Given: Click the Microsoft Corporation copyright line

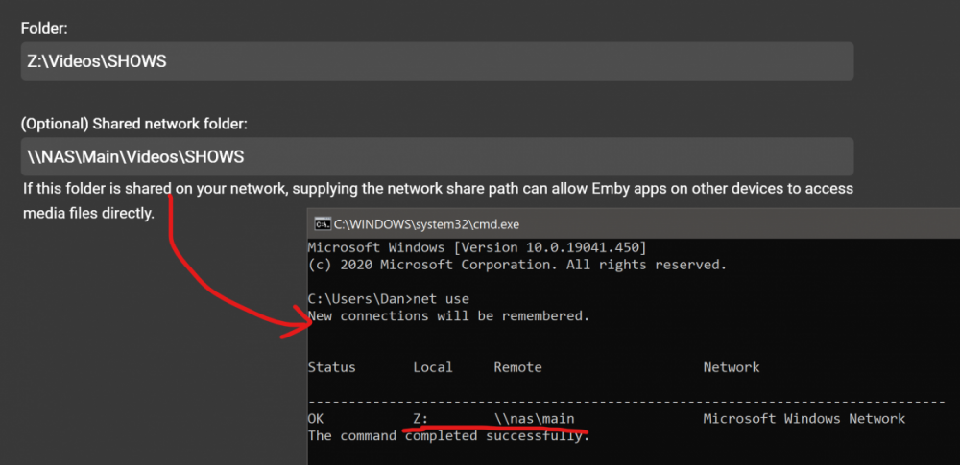Looking at the screenshot, I should click(x=517, y=265).
